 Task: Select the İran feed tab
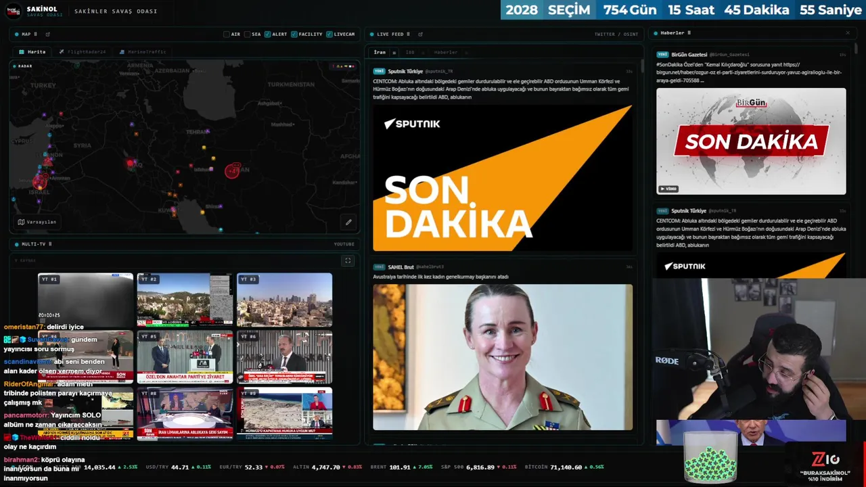coord(380,52)
